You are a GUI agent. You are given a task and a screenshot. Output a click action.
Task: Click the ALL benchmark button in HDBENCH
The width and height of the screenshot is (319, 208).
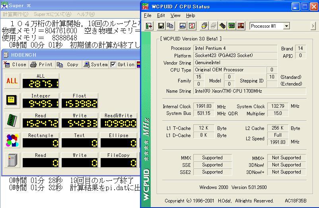tap(12, 81)
